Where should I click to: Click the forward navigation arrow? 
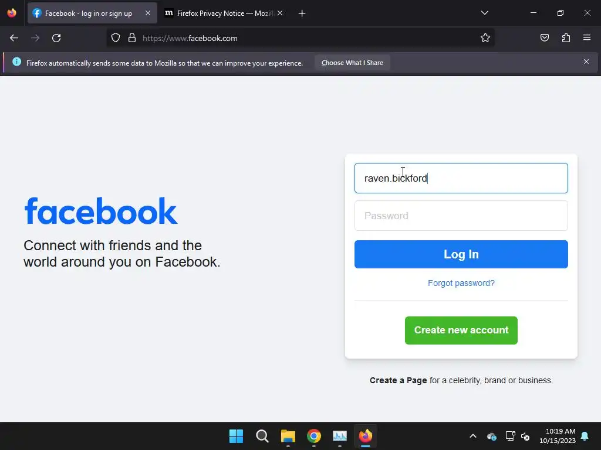[x=35, y=38]
